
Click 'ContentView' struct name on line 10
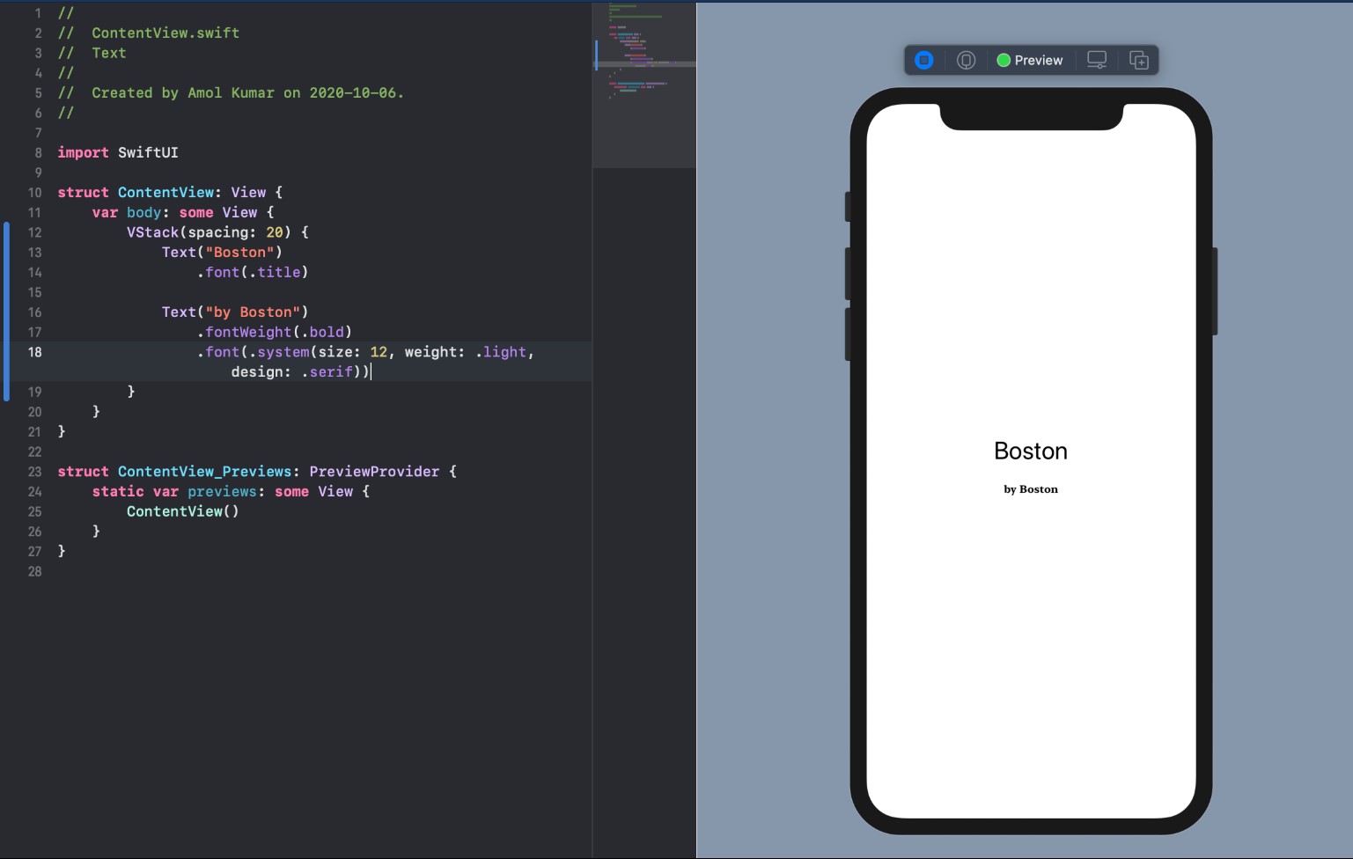click(165, 192)
